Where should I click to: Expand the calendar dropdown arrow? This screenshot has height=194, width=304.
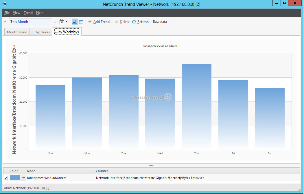(67, 22)
